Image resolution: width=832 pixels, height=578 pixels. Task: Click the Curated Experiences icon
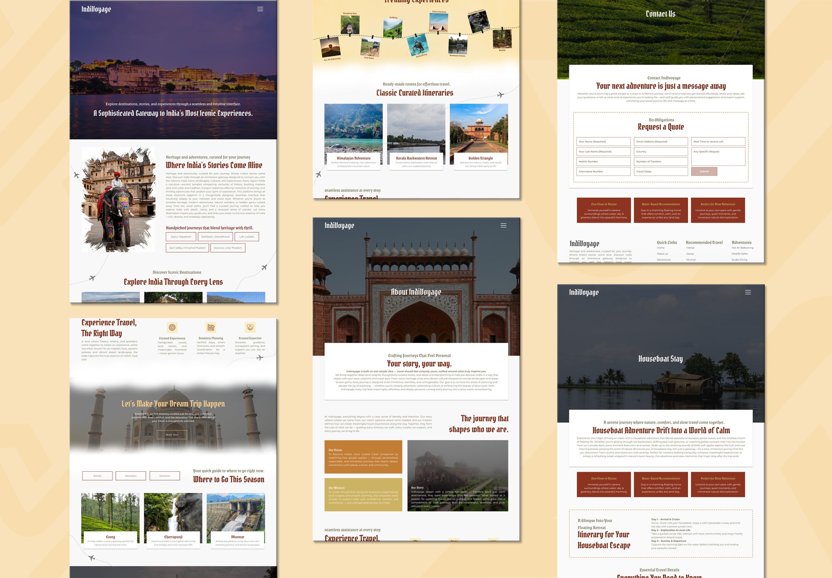172,327
